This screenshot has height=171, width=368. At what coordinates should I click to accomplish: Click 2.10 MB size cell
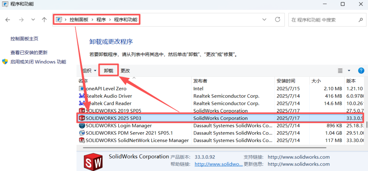(x=332, y=89)
